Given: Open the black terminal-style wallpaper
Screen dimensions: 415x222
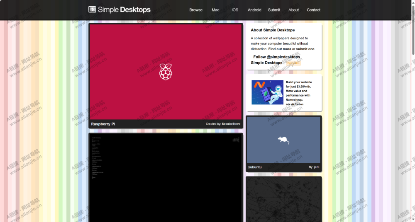Looking at the screenshot, I should [x=166, y=178].
